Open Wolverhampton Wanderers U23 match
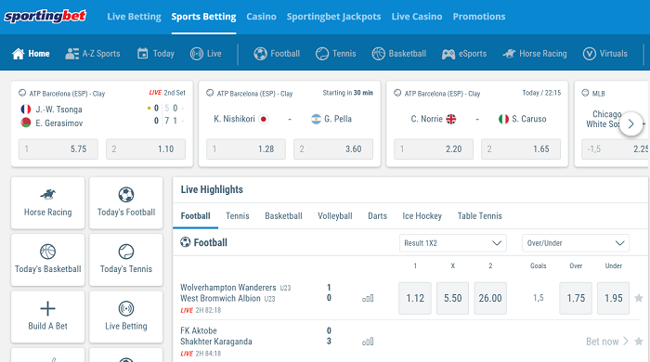This screenshot has width=650, height=362. (236, 292)
